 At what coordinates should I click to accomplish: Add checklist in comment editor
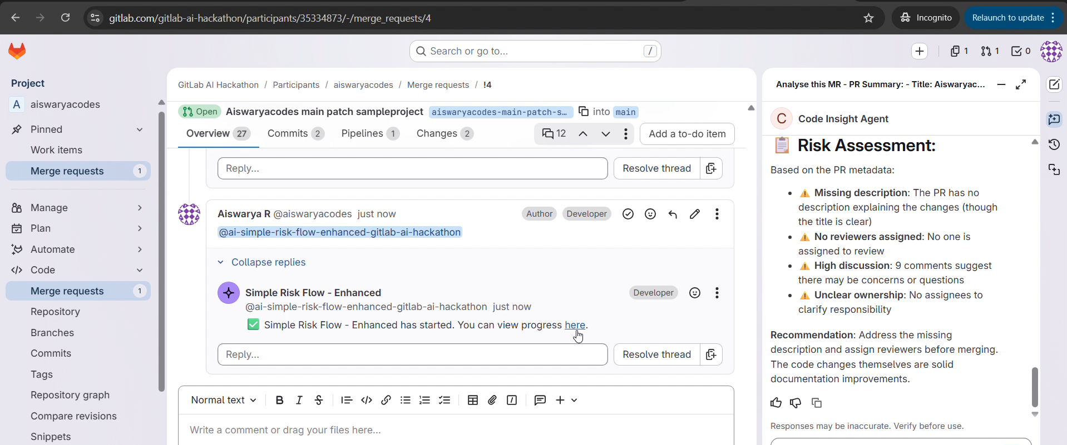click(444, 400)
